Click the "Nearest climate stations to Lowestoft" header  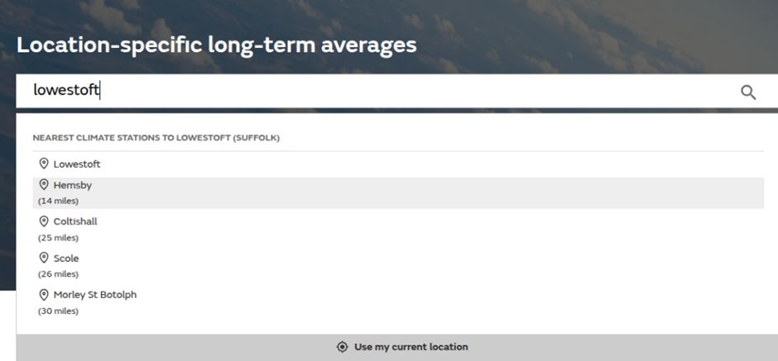tap(156, 138)
